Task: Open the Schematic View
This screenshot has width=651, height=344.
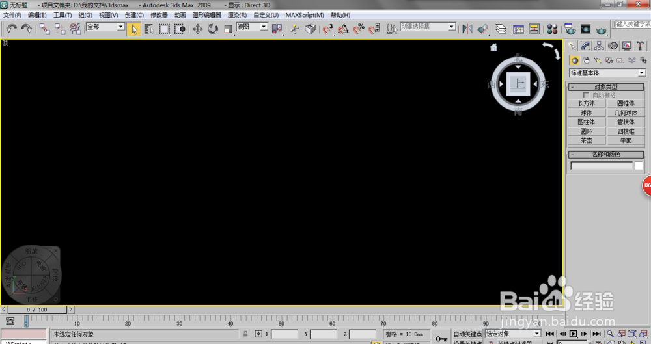Action: pos(534,29)
